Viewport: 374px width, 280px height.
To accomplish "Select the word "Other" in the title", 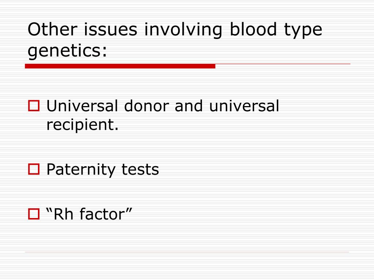I will (52, 30).
